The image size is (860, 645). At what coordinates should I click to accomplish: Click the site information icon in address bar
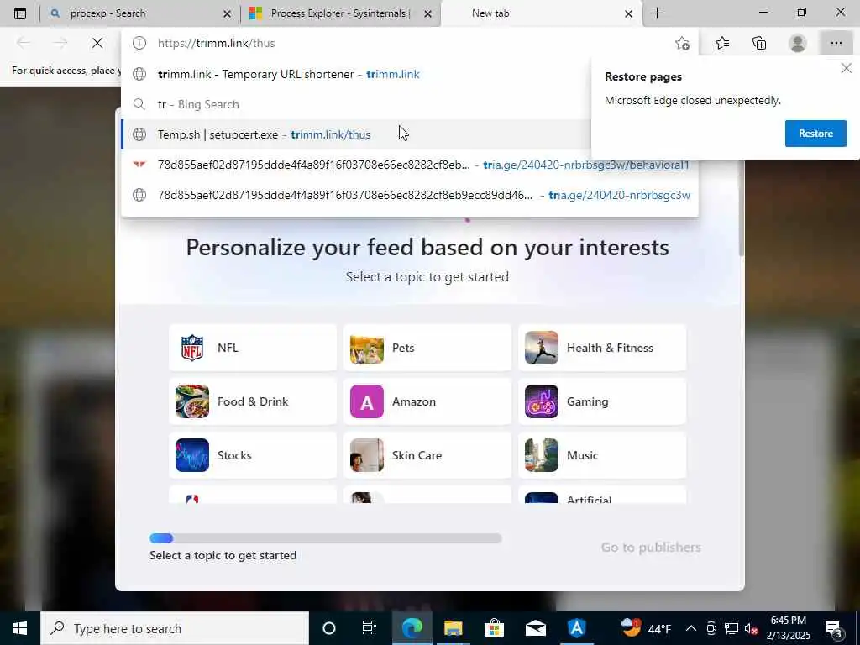(x=139, y=43)
